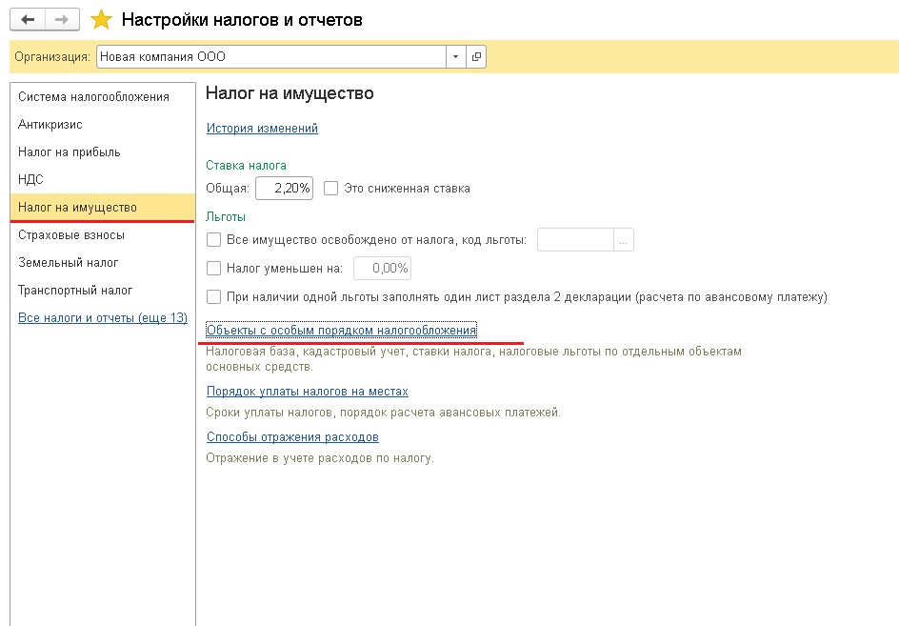Click the general tax rate 2,20% field
The height and width of the screenshot is (626, 899).
tap(284, 189)
